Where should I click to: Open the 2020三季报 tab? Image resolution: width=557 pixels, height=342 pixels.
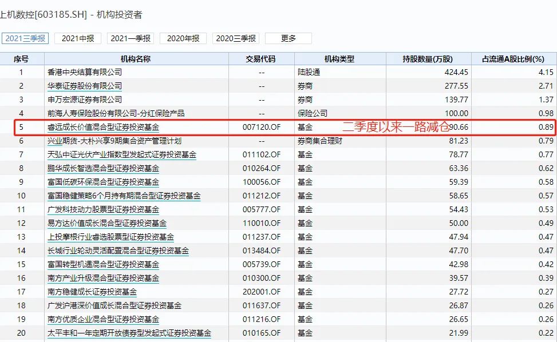236,38
